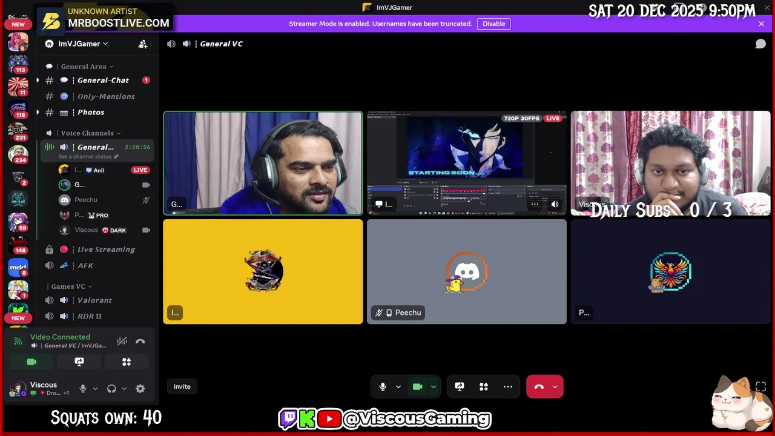
Task: Click the Viscous DARK user in voice list
Action: point(104,230)
